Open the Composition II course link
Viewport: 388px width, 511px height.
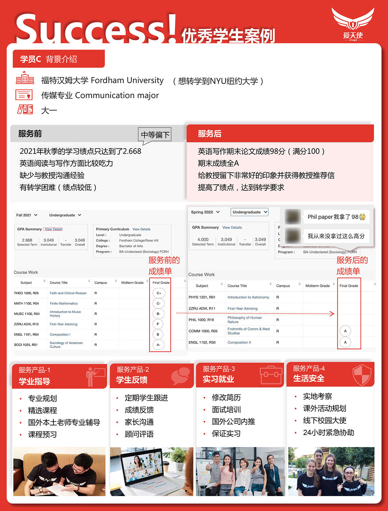coord(239,342)
